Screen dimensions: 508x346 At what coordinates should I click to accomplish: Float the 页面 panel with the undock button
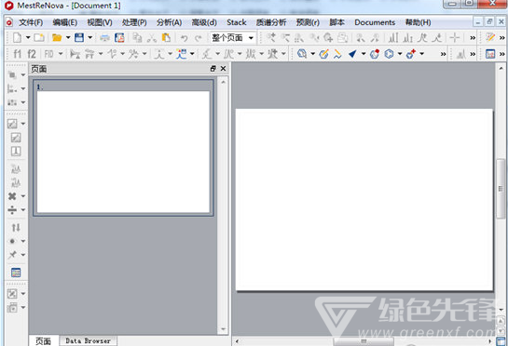pyautogui.click(x=213, y=69)
